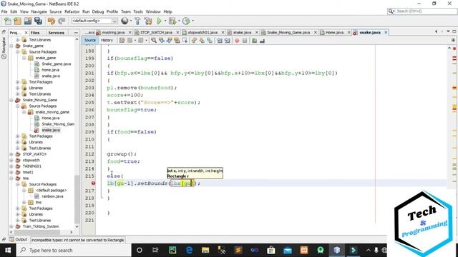Open the Output panel button
This screenshot has height=257, width=458.
pyautogui.click(x=18, y=240)
